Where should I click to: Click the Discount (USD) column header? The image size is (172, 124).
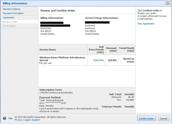(x=111, y=50)
